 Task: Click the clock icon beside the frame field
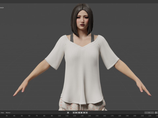pyautogui.click(x=156, y=113)
